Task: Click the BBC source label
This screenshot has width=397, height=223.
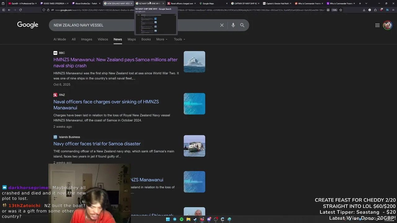Action: click(62, 53)
